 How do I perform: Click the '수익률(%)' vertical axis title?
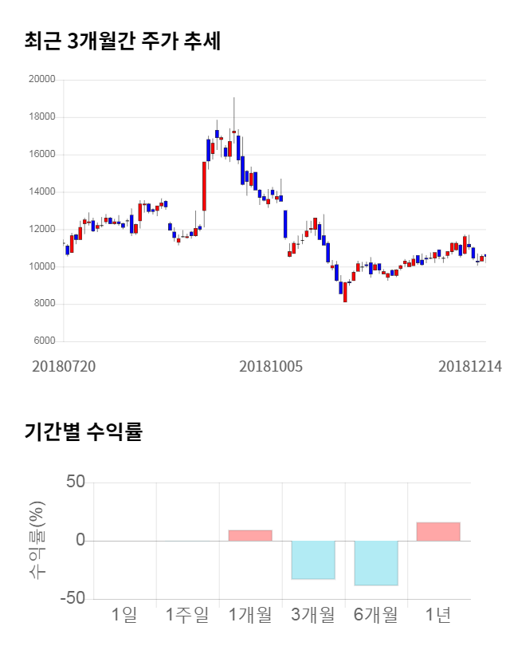[37, 540]
